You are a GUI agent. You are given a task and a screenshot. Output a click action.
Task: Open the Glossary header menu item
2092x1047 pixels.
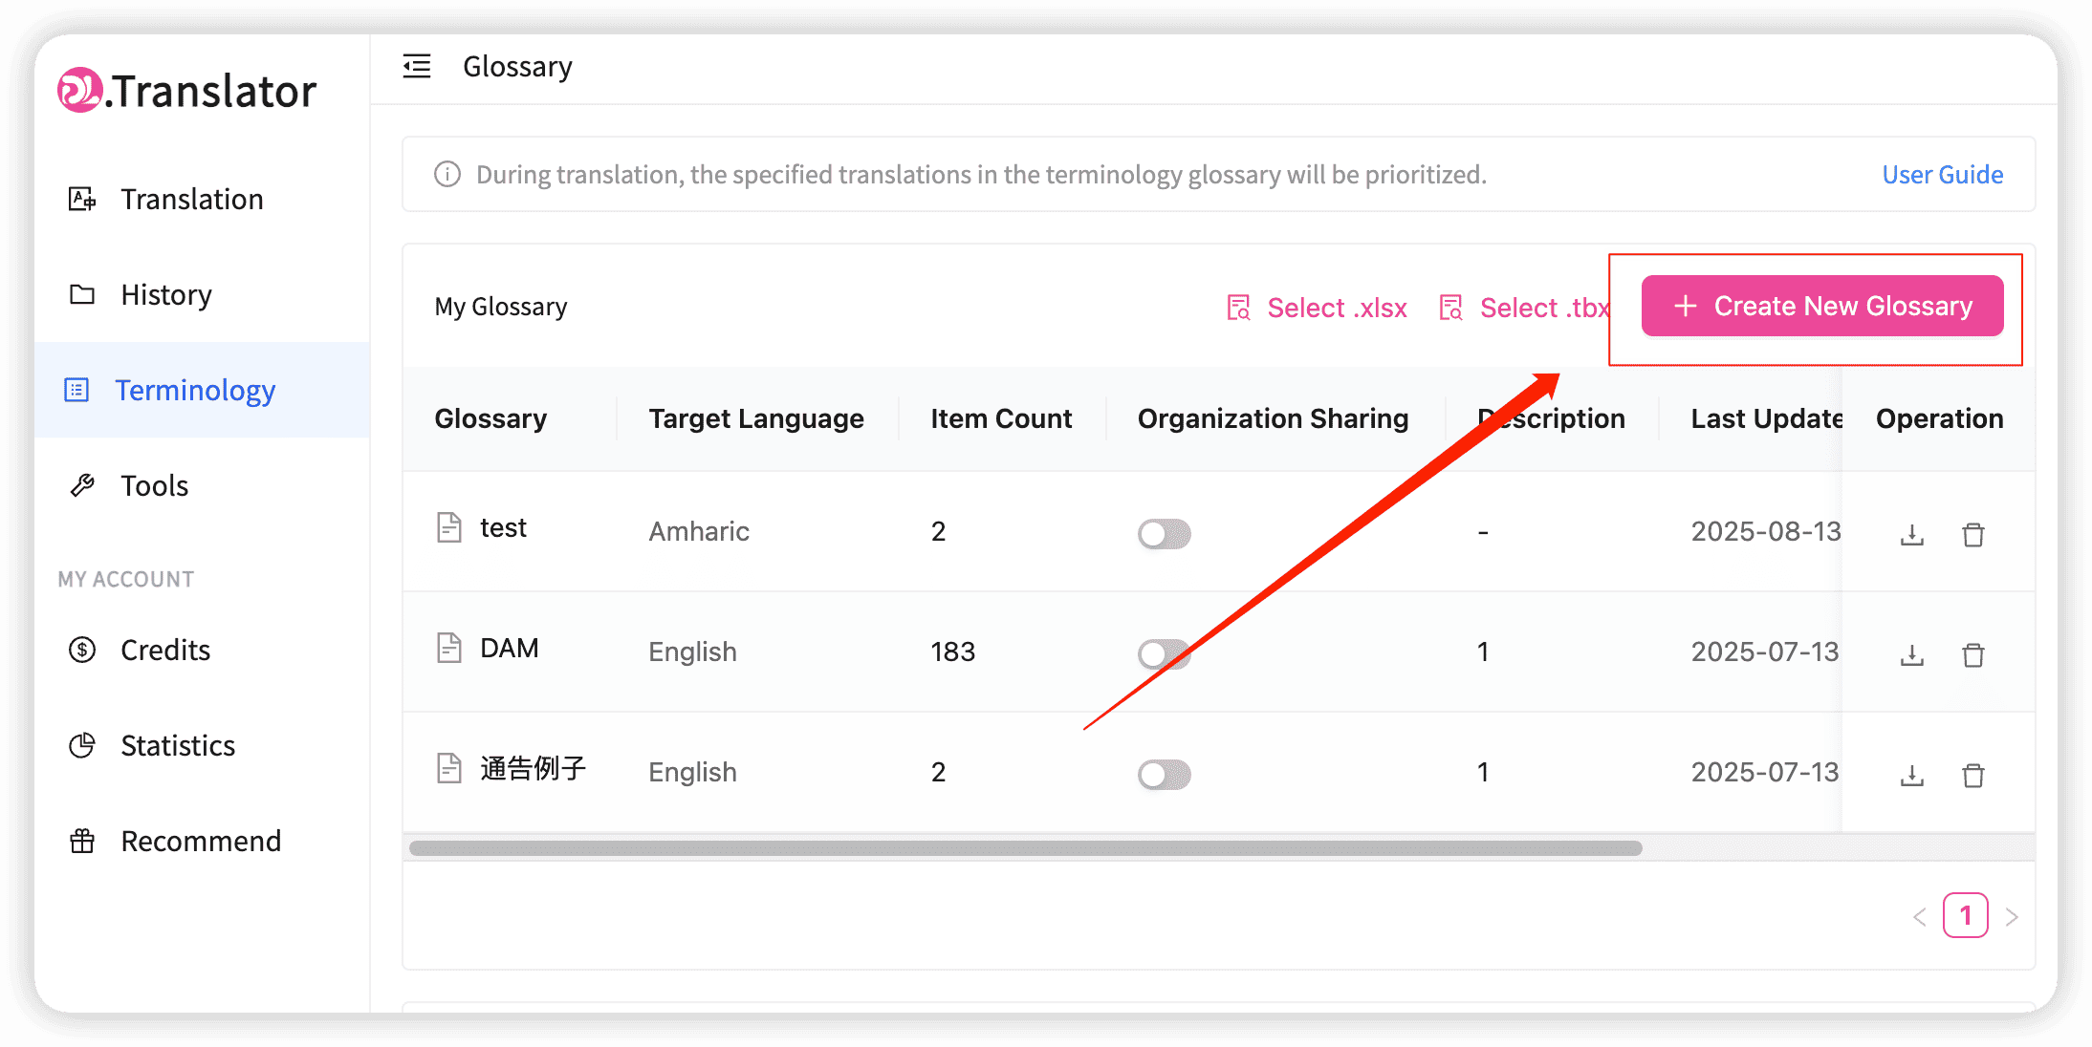[517, 66]
